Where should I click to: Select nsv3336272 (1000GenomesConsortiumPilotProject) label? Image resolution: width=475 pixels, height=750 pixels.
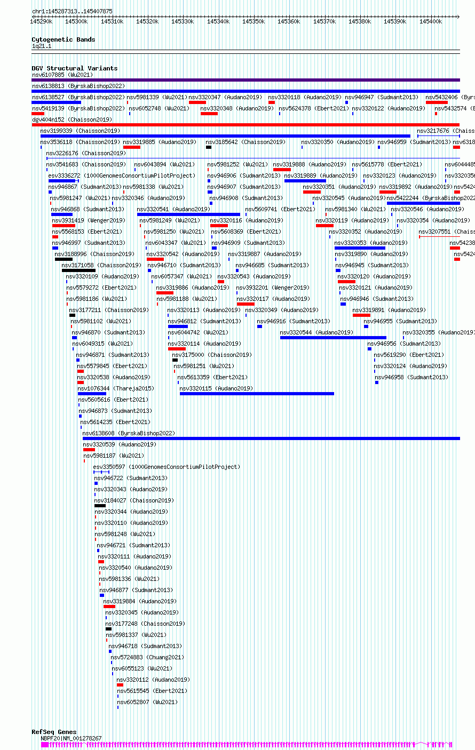(x=122, y=175)
